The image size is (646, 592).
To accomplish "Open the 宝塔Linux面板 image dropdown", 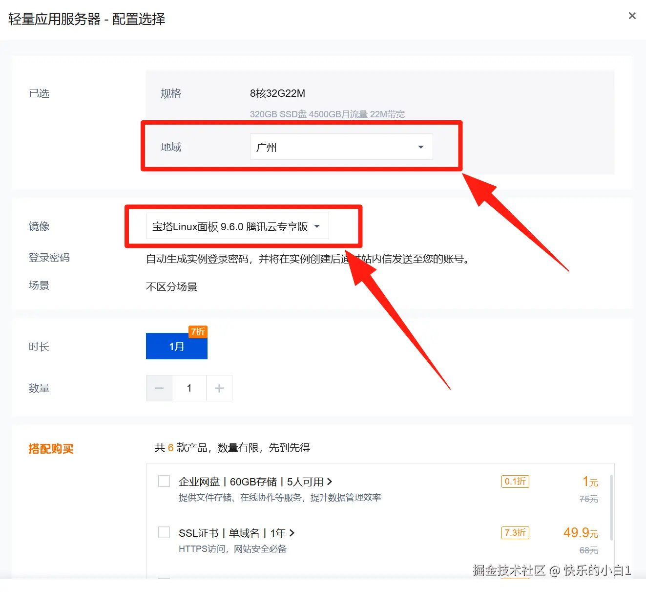I will [x=237, y=226].
